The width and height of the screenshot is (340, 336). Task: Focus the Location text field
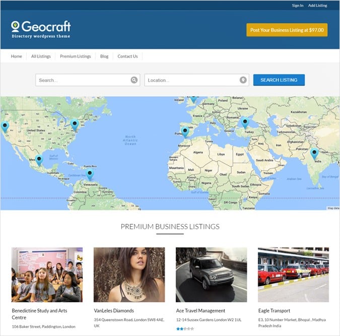point(196,80)
